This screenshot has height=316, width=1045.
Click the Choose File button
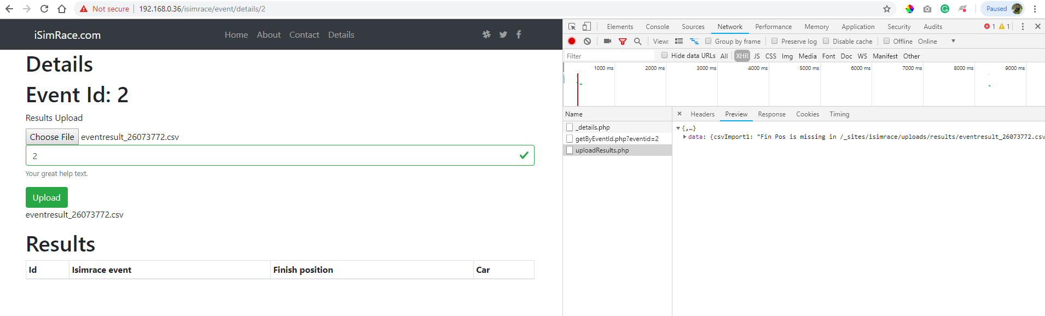tap(52, 137)
